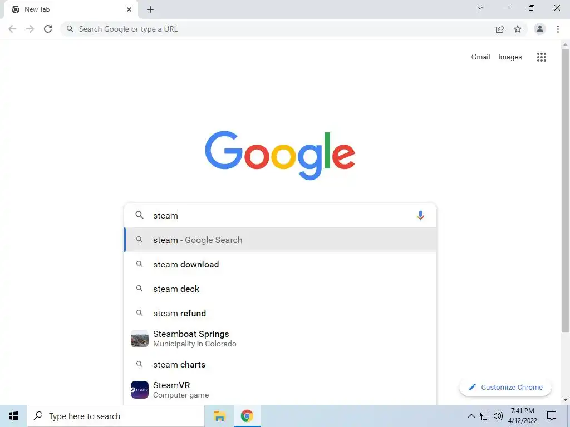Choose the 'steam download' suggestion
The image size is (570, 427).
tap(281, 264)
